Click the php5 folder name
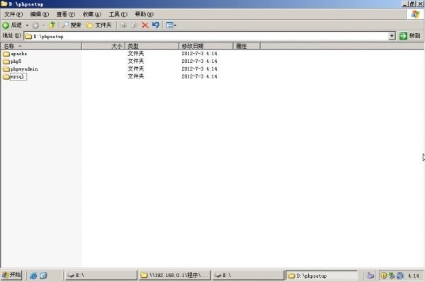Screen dimensions: 425x282 pyautogui.click(x=16, y=61)
